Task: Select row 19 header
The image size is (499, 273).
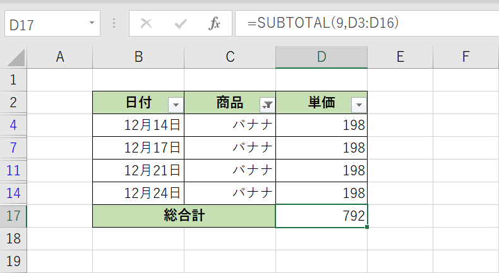Action: point(13,261)
